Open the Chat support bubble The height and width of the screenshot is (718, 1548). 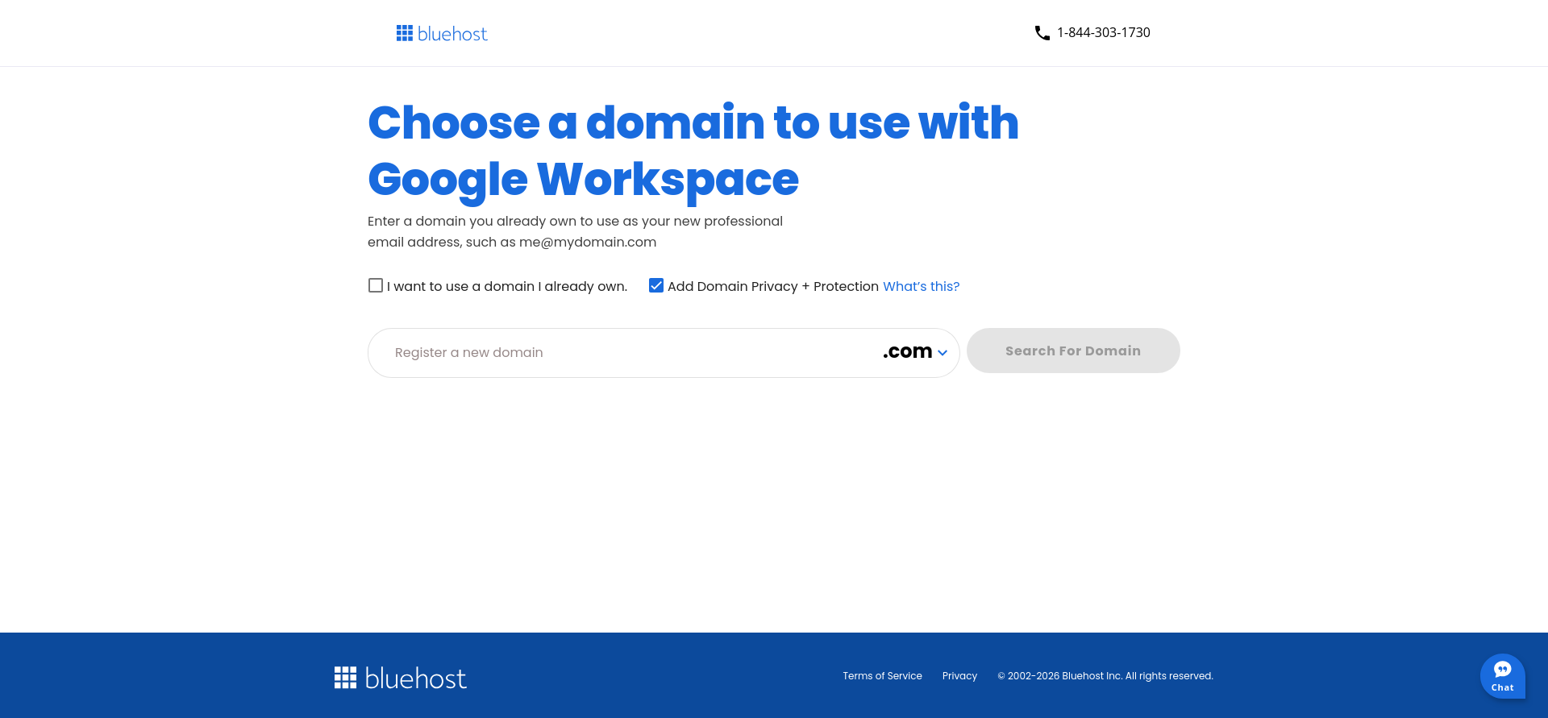pos(1502,676)
